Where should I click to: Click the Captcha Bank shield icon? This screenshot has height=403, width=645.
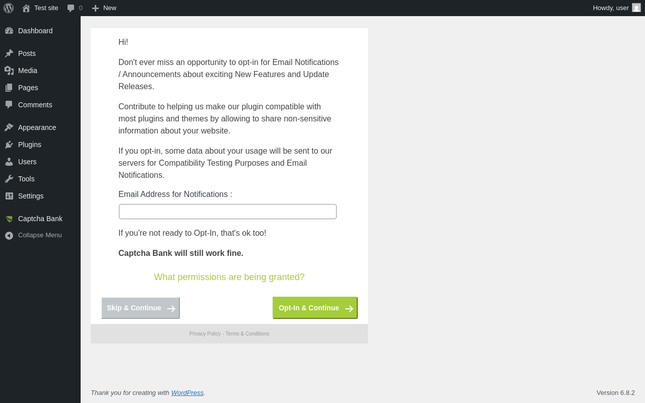click(x=9, y=219)
